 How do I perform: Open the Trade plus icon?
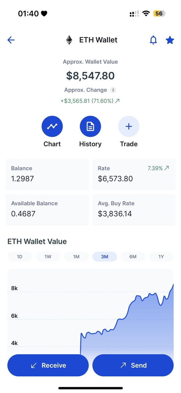129,126
